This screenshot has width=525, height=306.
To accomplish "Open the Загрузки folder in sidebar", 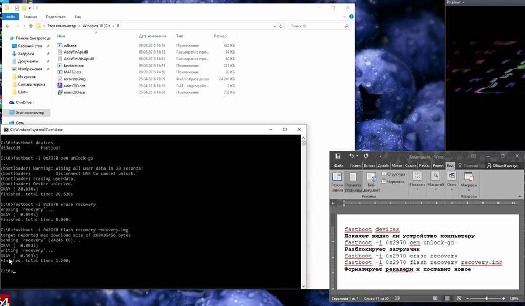I will tap(26, 54).
